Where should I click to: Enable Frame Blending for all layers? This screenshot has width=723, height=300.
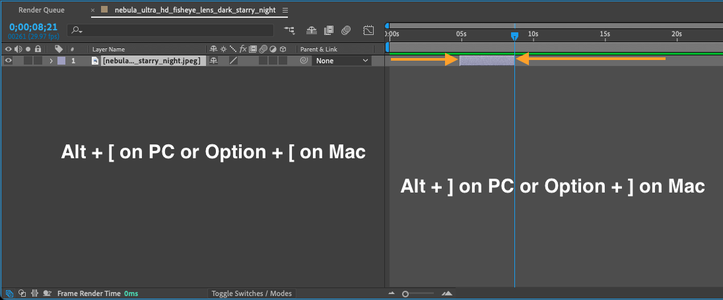[x=329, y=30]
